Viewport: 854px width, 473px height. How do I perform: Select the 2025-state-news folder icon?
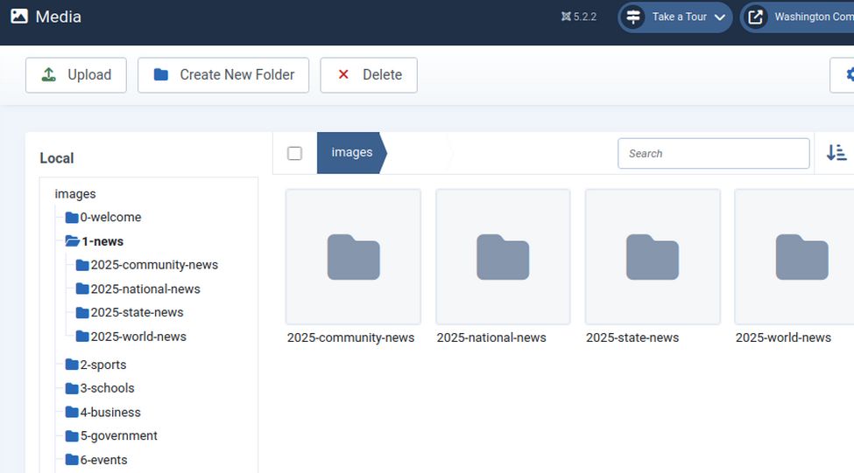[653, 257]
